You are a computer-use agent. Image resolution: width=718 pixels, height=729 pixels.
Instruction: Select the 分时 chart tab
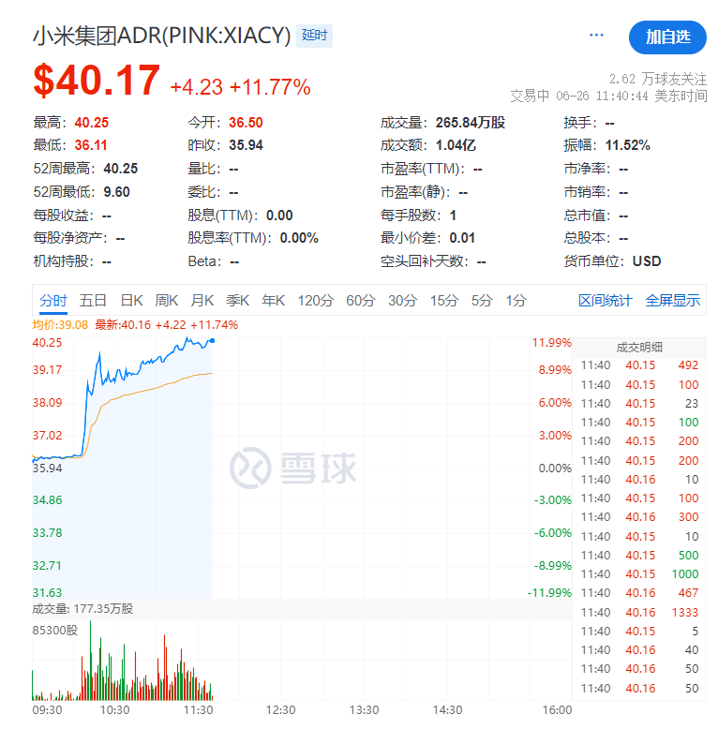click(x=53, y=301)
